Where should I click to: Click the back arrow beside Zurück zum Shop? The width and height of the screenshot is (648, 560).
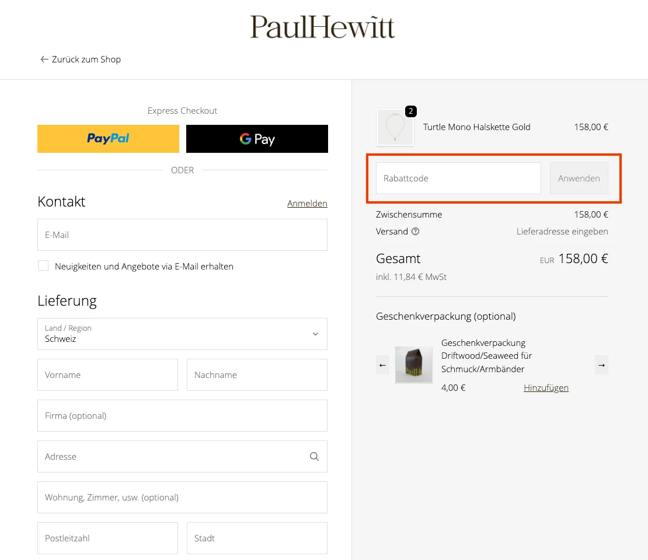[x=44, y=59]
